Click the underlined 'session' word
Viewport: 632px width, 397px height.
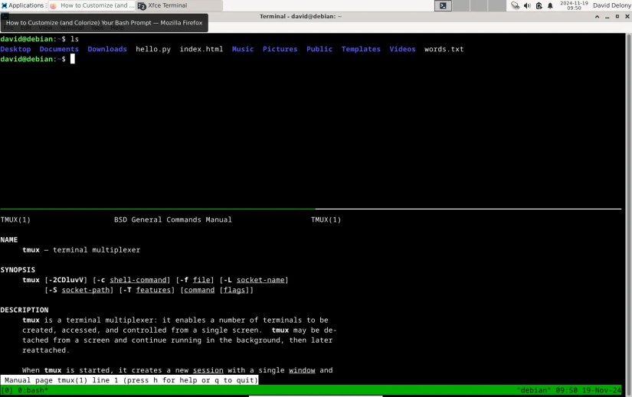click(x=208, y=370)
